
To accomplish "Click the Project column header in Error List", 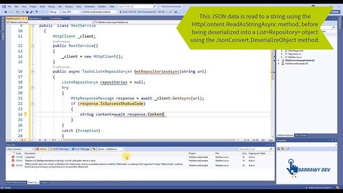I will click(x=192, y=154).
